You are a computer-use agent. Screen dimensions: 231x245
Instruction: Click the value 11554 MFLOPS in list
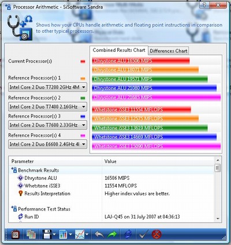[121, 186]
